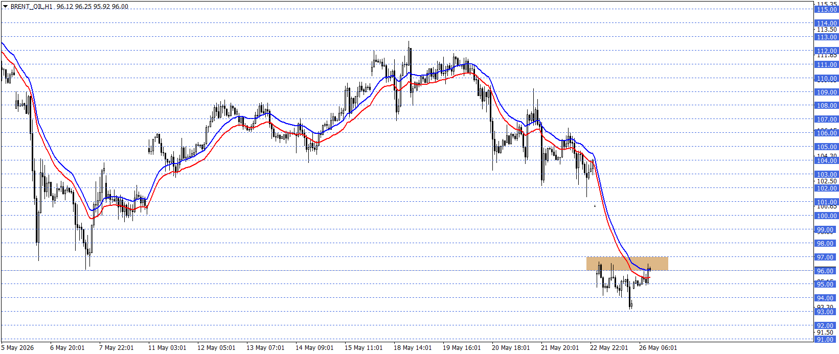Click the 18 May 14:01 time label
The height and width of the screenshot is (354, 839).
(x=413, y=347)
